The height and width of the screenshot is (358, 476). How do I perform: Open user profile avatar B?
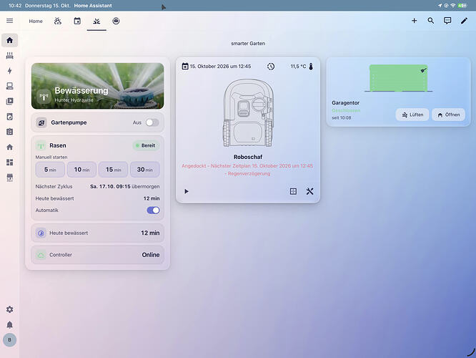[x=10, y=340]
